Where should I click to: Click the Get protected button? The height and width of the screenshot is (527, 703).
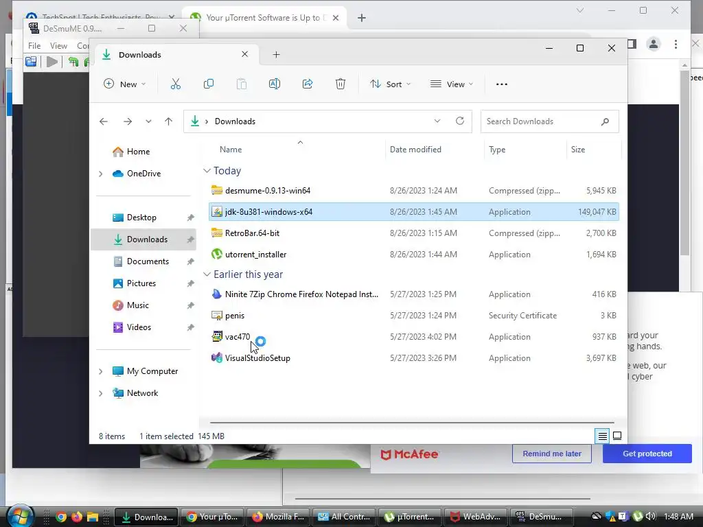tap(647, 454)
